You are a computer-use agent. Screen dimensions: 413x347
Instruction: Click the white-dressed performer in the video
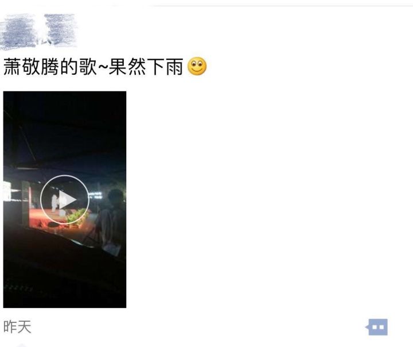(54, 203)
